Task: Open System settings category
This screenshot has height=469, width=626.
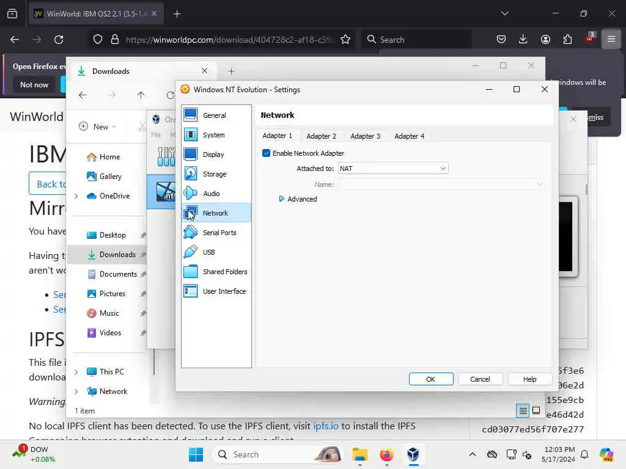Action: (216, 135)
